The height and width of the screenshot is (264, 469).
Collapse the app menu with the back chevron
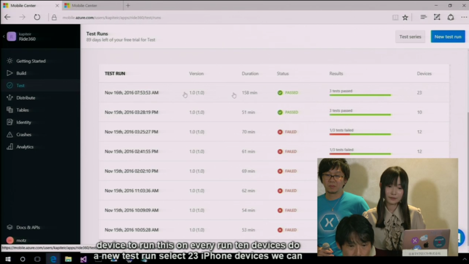[x=4, y=37]
